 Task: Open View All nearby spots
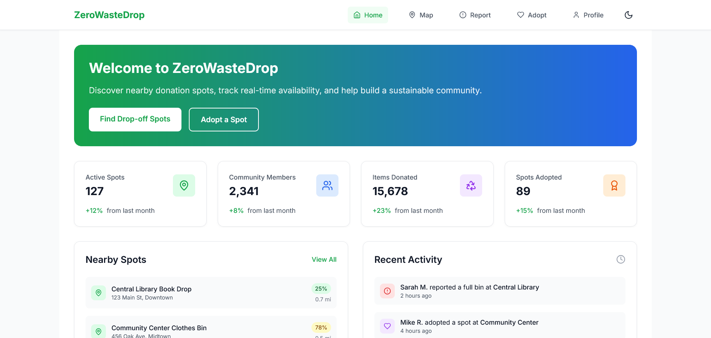(x=324, y=260)
